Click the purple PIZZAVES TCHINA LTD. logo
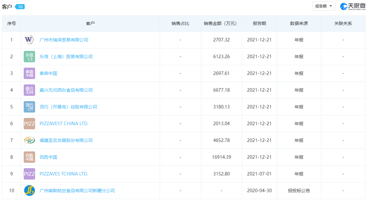Viewport: 369px width, 202px height. pyautogui.click(x=29, y=174)
